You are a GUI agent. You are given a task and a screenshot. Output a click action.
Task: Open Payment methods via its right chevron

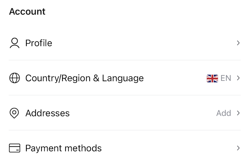238,148
